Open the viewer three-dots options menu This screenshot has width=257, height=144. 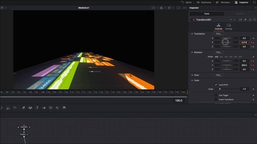pos(185,8)
